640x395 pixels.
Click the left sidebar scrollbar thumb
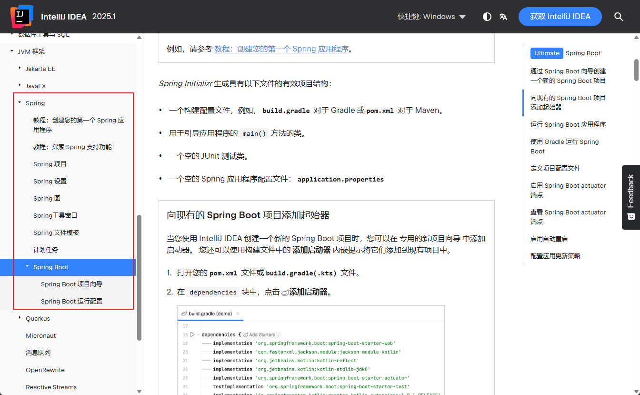point(139,276)
